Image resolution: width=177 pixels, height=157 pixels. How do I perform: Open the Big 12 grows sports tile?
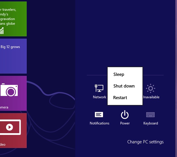pyautogui.click(x=13, y=56)
